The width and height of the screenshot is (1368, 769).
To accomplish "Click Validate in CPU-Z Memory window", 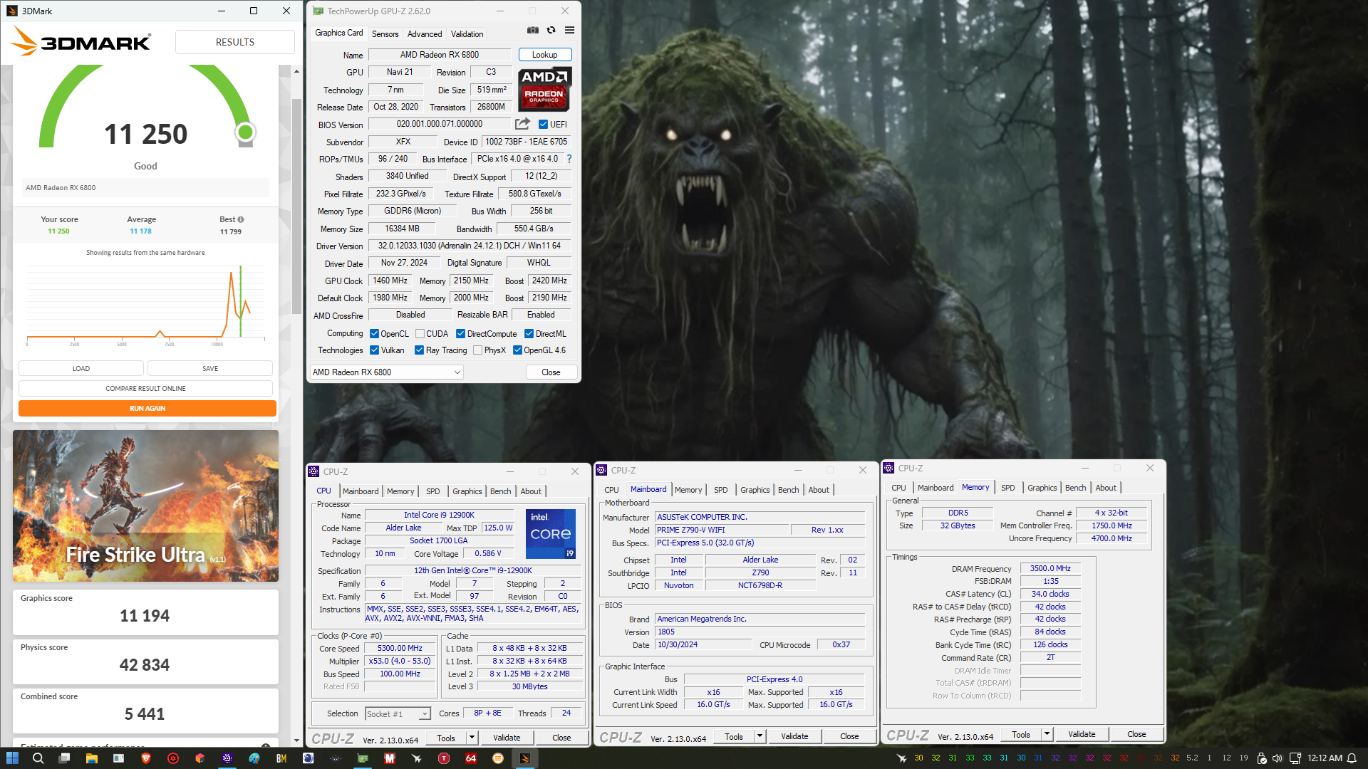I will click(1082, 734).
